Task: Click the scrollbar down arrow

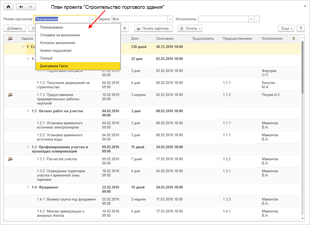Action: [x=302, y=218]
